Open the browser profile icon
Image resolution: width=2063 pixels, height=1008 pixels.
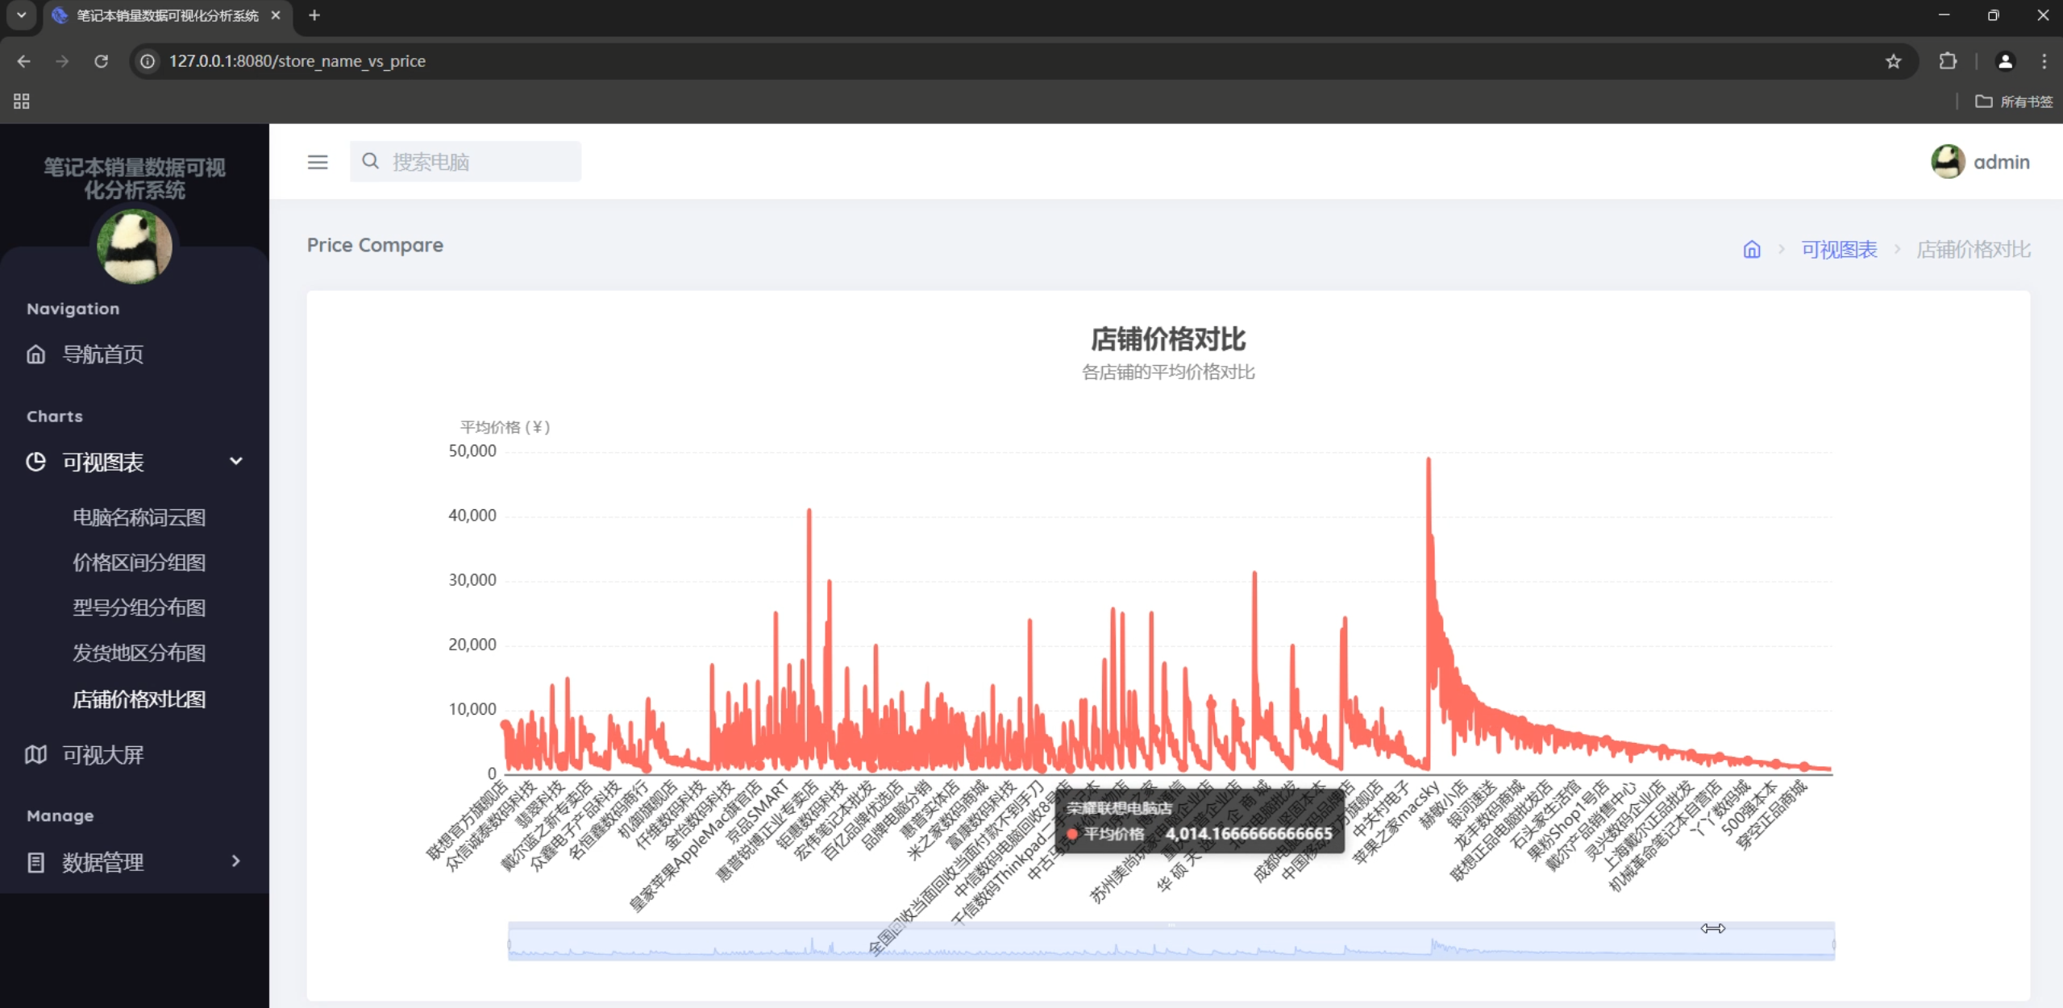(x=2005, y=61)
